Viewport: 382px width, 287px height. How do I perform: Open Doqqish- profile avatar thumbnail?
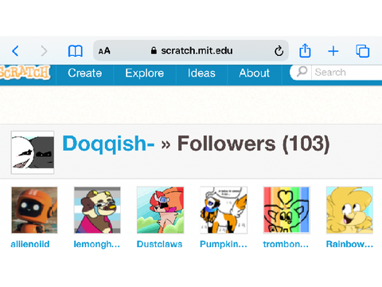33,152
